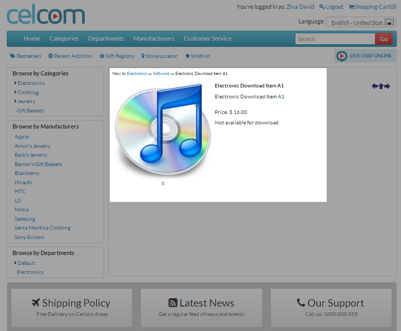The height and width of the screenshot is (331, 401).
Task: Expand the Clothing category arrow
Action: point(16,92)
